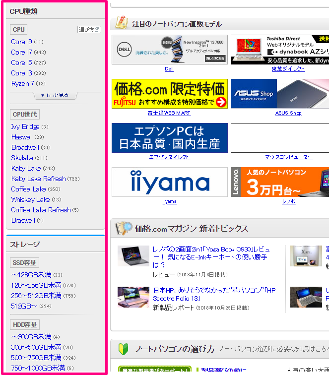The height and width of the screenshot is (375, 329).
Task: Open the iiyama logo banner
Action: [170, 182]
